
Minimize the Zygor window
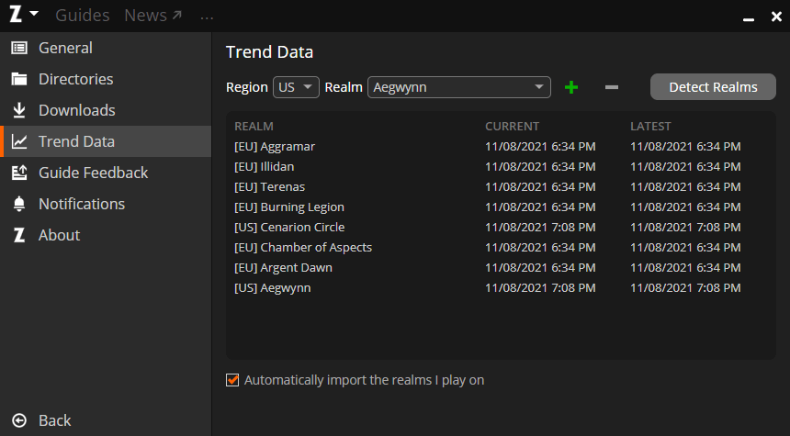click(749, 19)
